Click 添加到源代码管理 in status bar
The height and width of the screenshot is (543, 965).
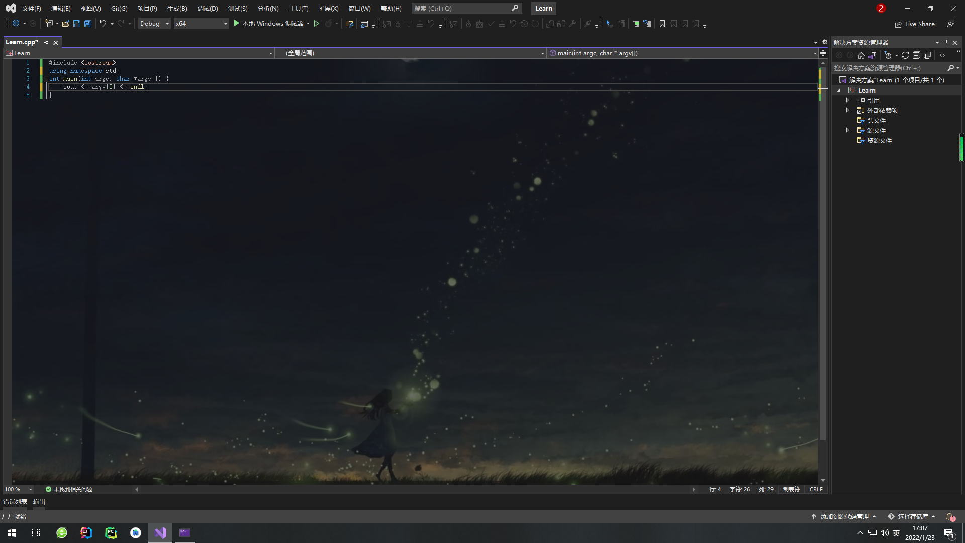[843, 517]
